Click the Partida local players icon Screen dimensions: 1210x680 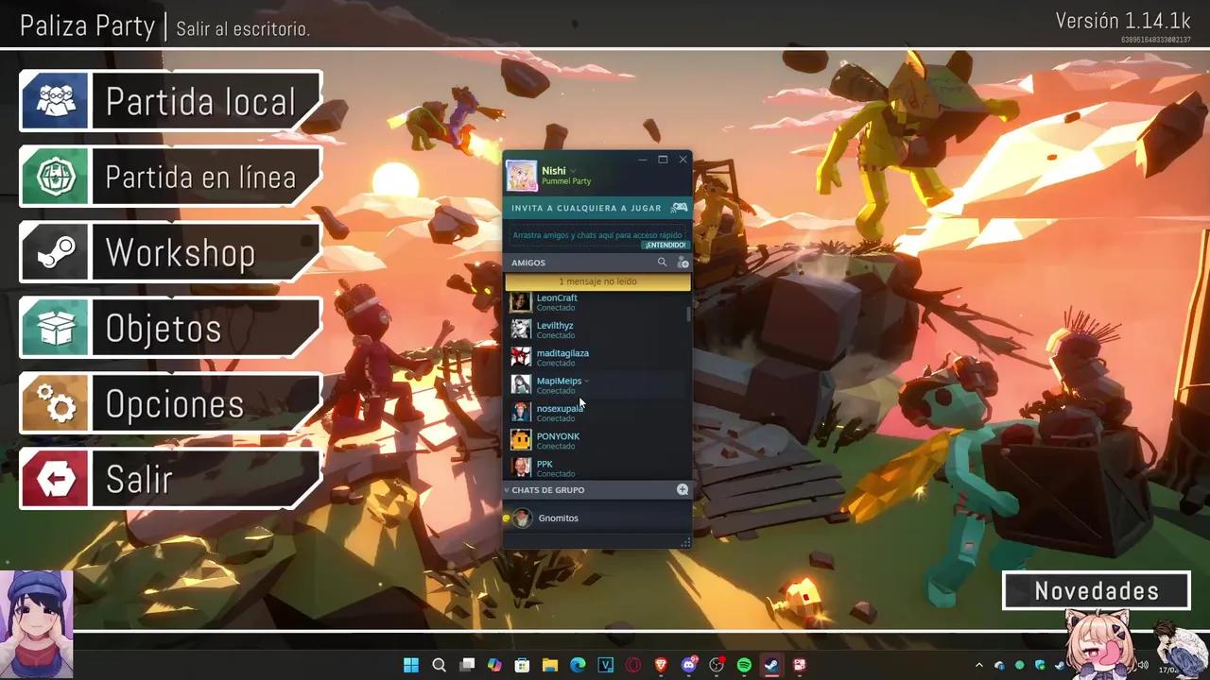56,101
